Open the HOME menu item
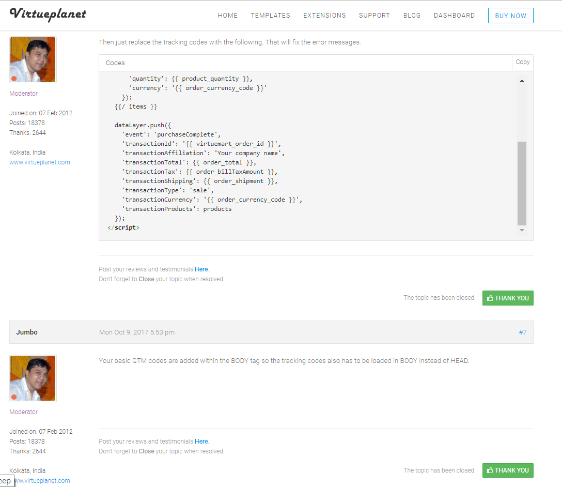This screenshot has height=487, width=562. tap(228, 16)
